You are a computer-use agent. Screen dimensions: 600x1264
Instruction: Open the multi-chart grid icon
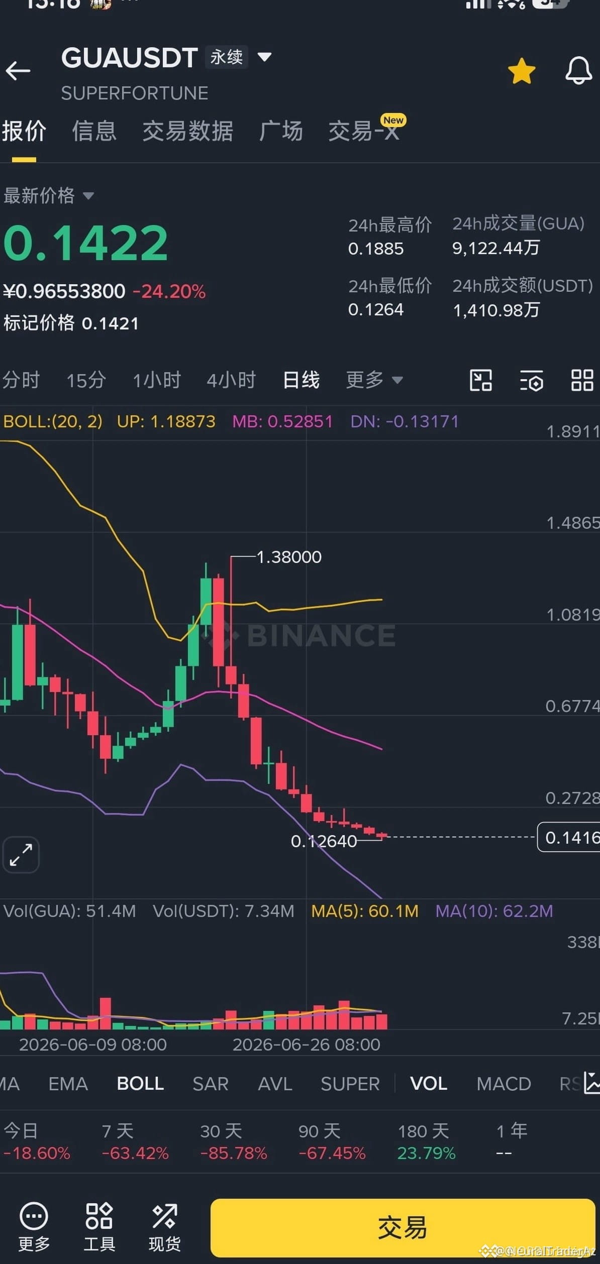coord(582,380)
